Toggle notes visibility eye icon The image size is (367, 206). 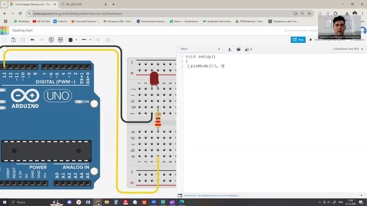[x=60, y=40]
